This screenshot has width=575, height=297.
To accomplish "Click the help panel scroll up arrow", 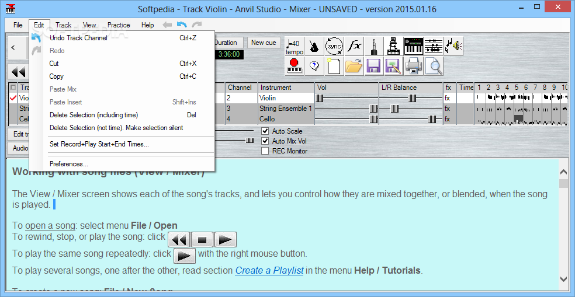I will point(563,172).
